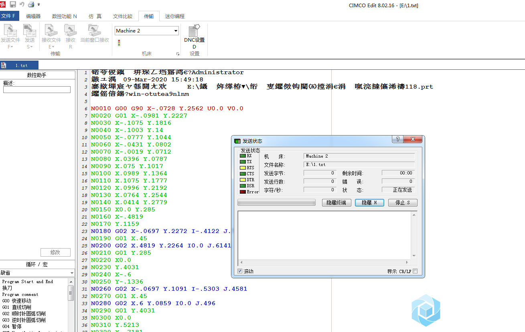Select G02 顺时针圆弧切削 entry
This screenshot has height=332, width=525.
tap(24, 314)
